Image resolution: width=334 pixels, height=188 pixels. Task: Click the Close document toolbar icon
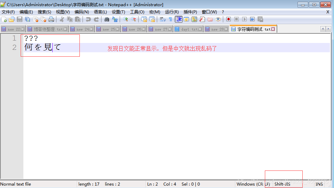click(35, 19)
